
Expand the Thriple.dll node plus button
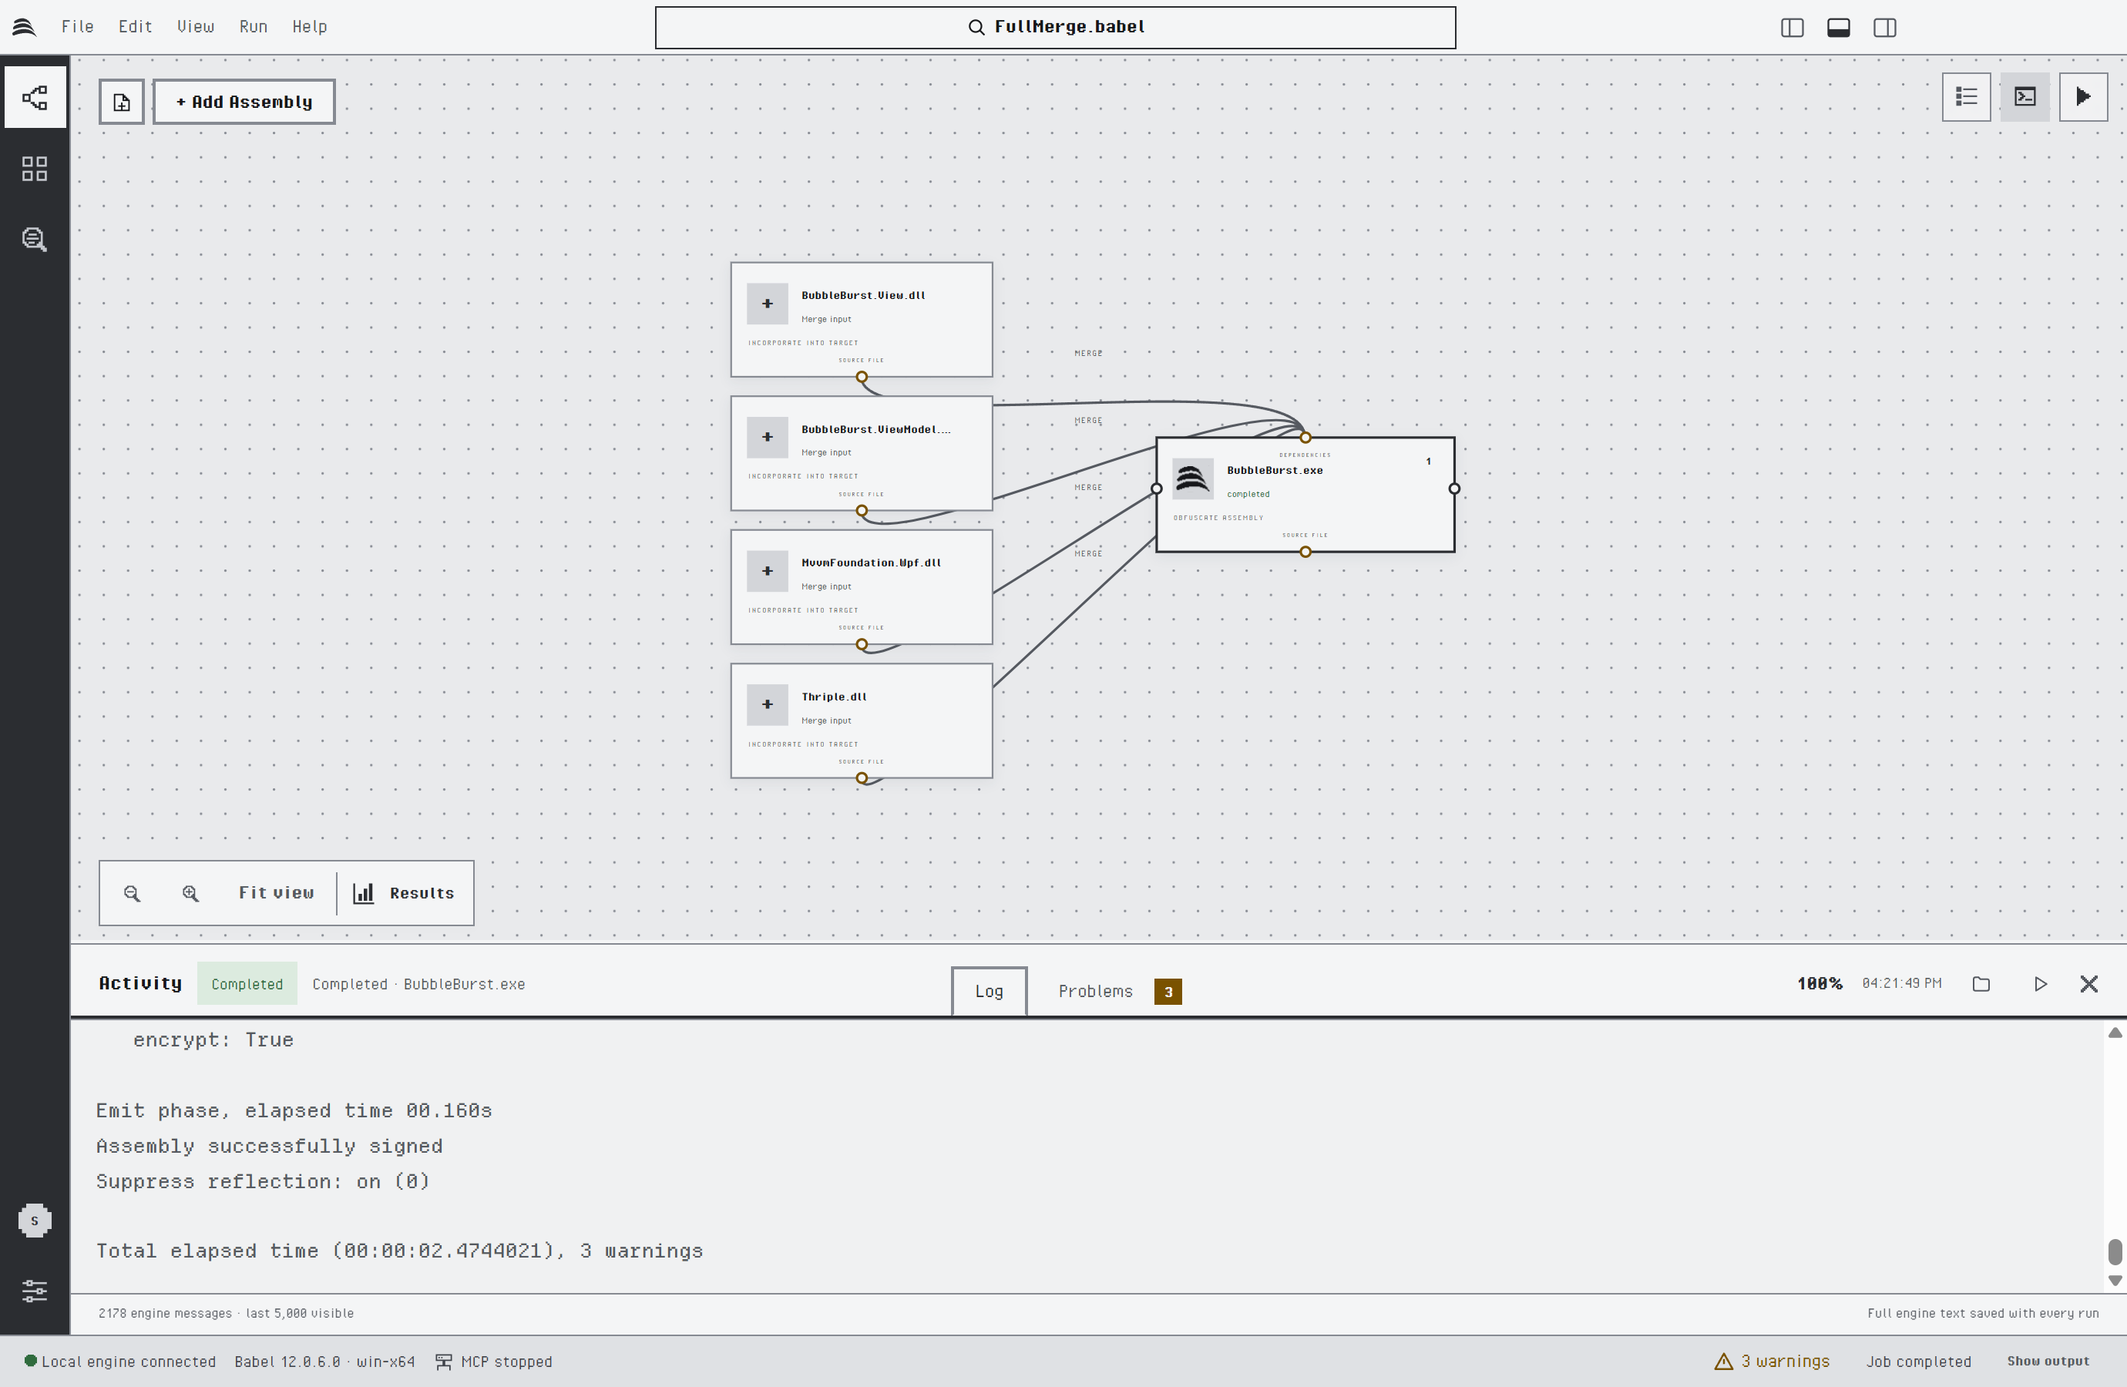coord(768,704)
